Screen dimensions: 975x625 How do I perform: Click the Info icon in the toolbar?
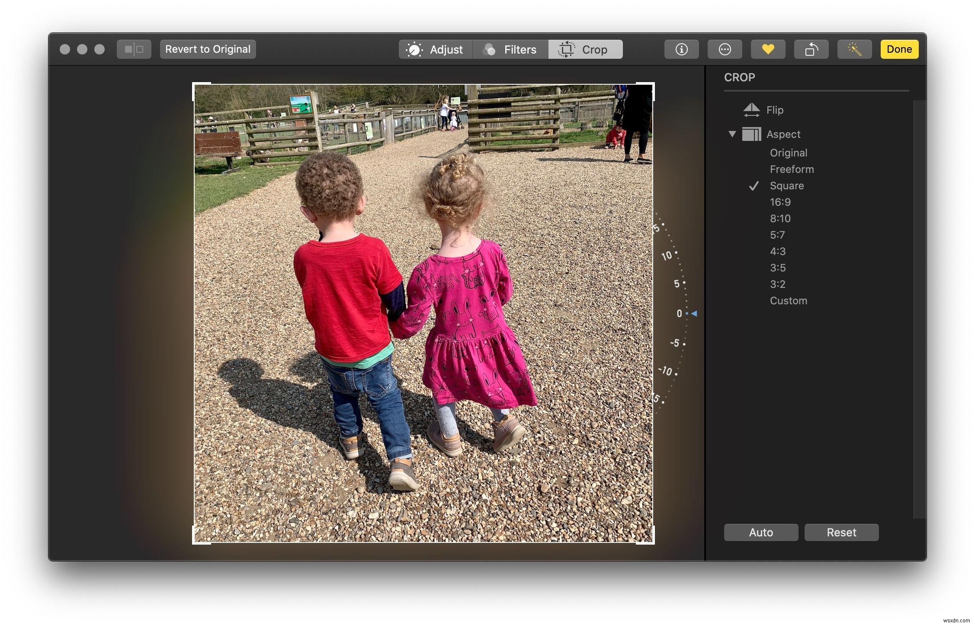[681, 49]
